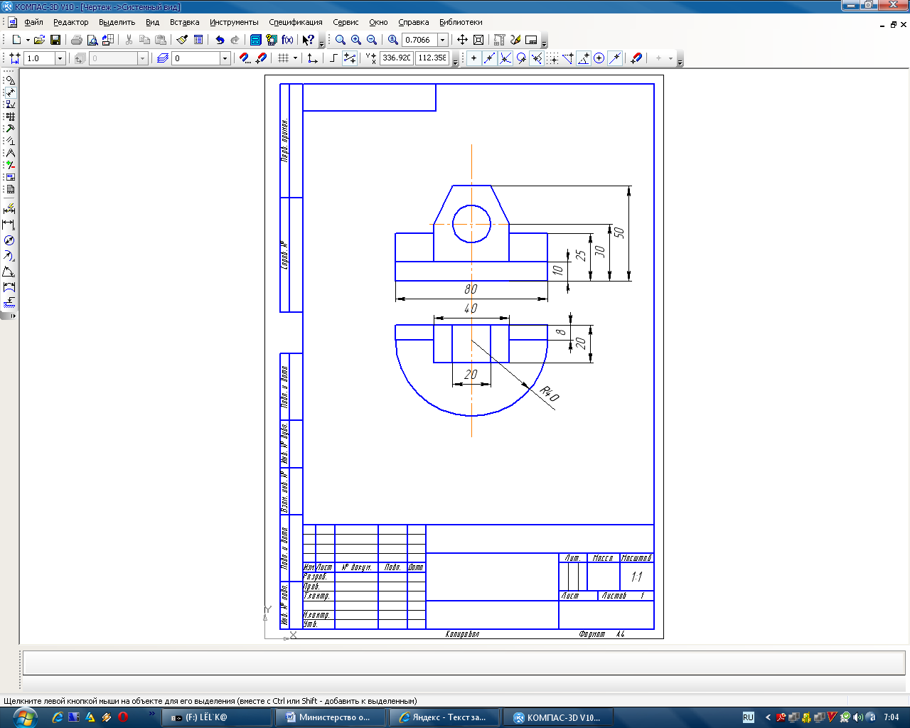Select the Radial dimension tool
The image size is (910, 728).
pos(9,256)
